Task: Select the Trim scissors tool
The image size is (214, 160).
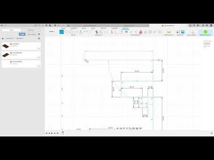Action: (97, 32)
